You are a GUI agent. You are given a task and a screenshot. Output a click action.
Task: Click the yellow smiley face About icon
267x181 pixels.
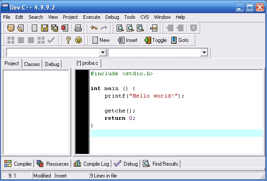tap(78, 40)
